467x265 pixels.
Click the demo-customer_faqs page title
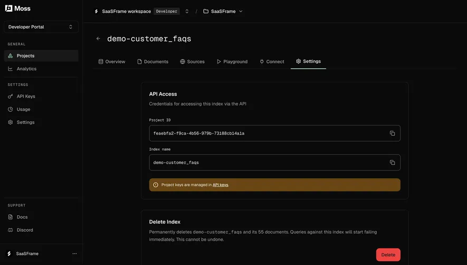click(149, 39)
